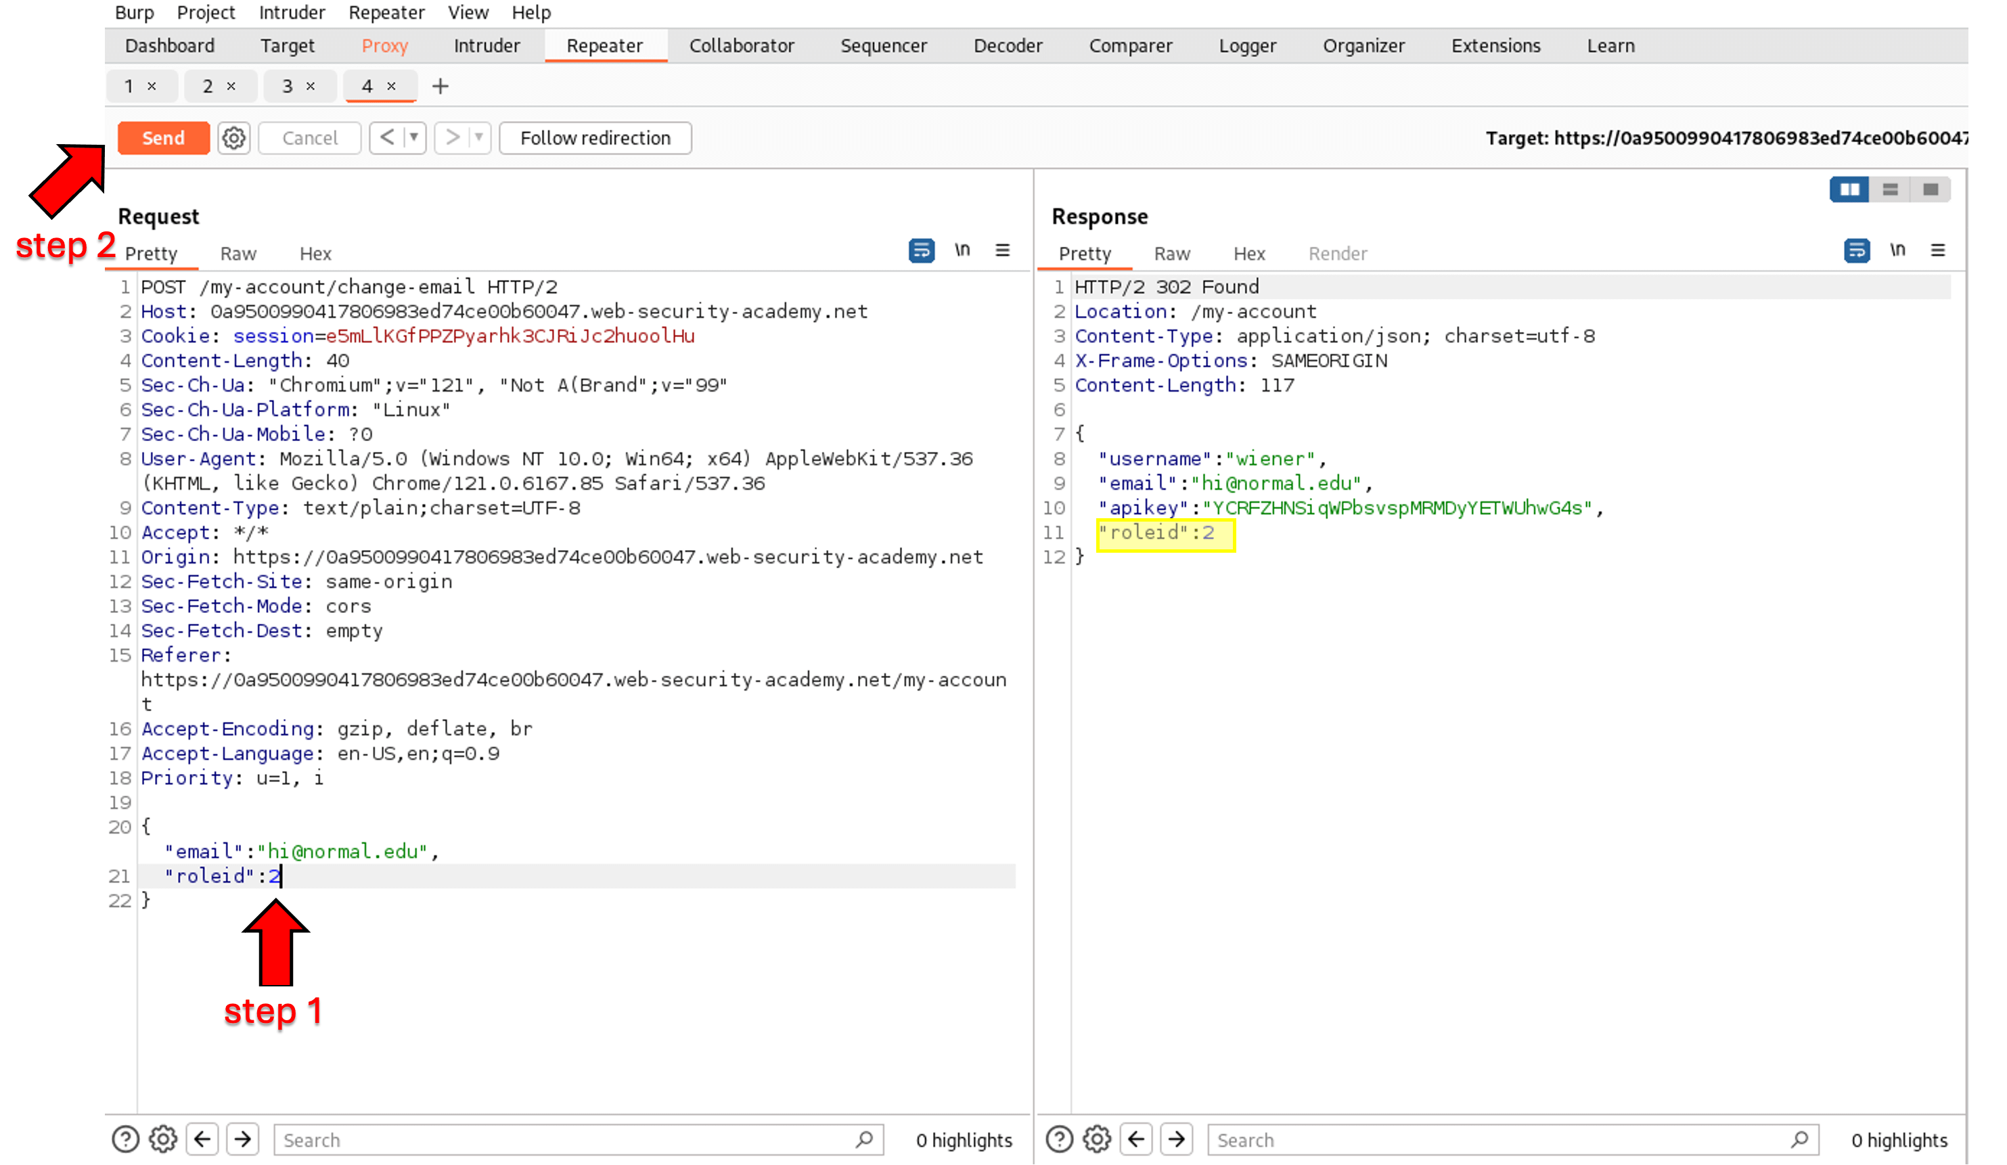The width and height of the screenshot is (2007, 1165).
Task: Open back history dropdown arrow
Action: (414, 138)
